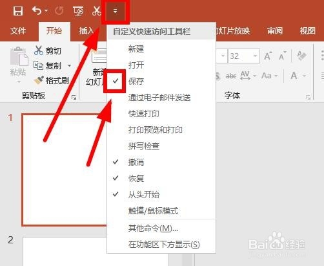Open character spacing dropdown arrow

[255, 76]
